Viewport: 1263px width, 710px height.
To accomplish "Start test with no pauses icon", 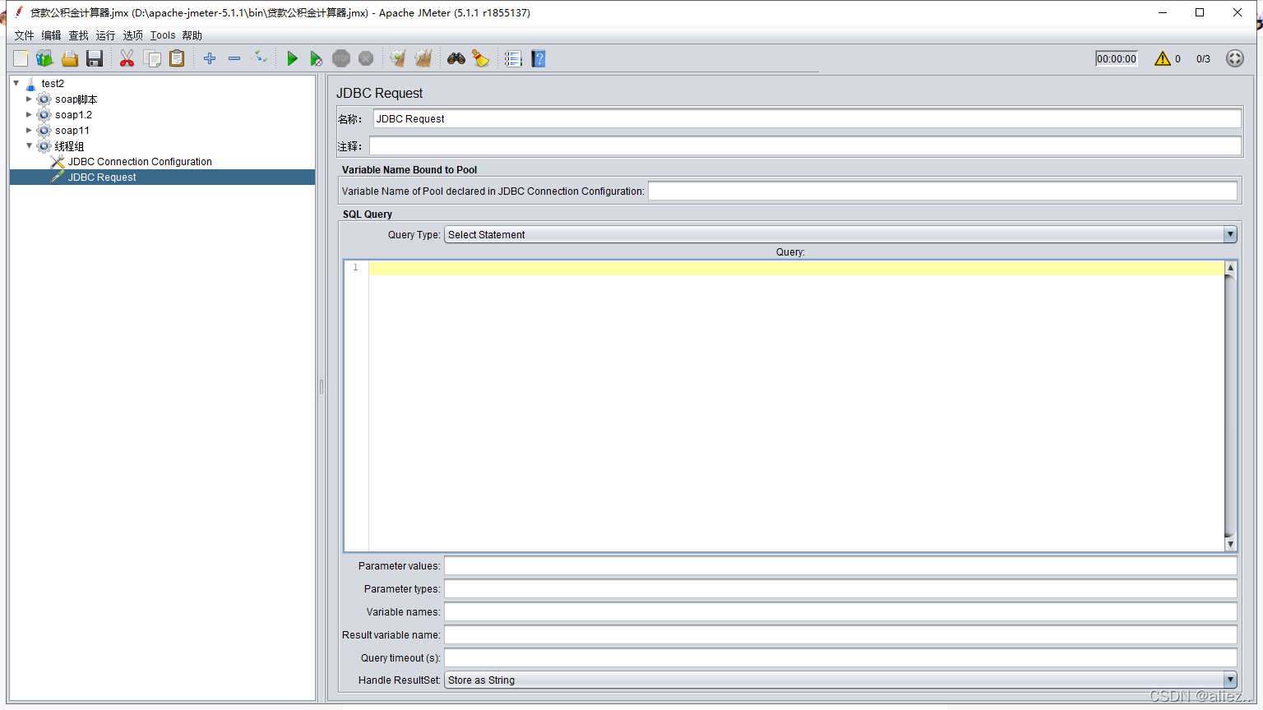I will 317,58.
